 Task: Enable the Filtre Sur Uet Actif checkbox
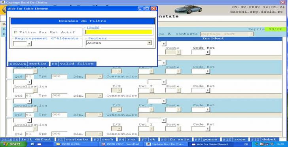click(x=15, y=32)
